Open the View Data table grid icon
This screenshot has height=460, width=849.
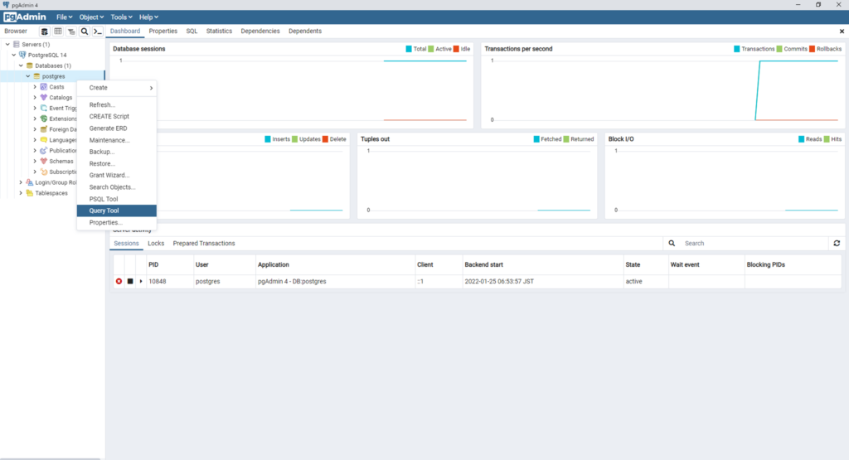58,31
